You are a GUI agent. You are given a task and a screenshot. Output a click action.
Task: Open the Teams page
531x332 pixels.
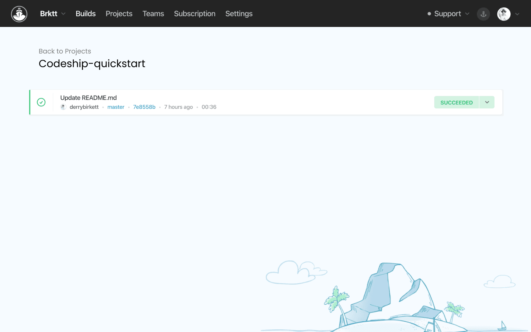[153, 14]
